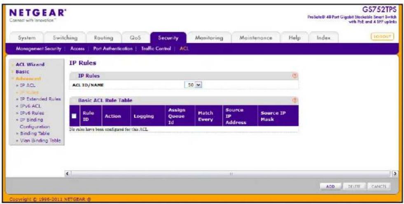Toggle select-all checkbox in rule table header
404x204 pixels.
click(74, 116)
